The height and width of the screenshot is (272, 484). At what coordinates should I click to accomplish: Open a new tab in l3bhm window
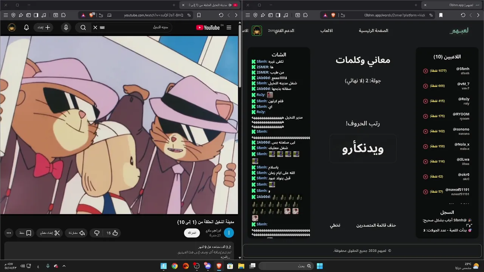point(416,5)
